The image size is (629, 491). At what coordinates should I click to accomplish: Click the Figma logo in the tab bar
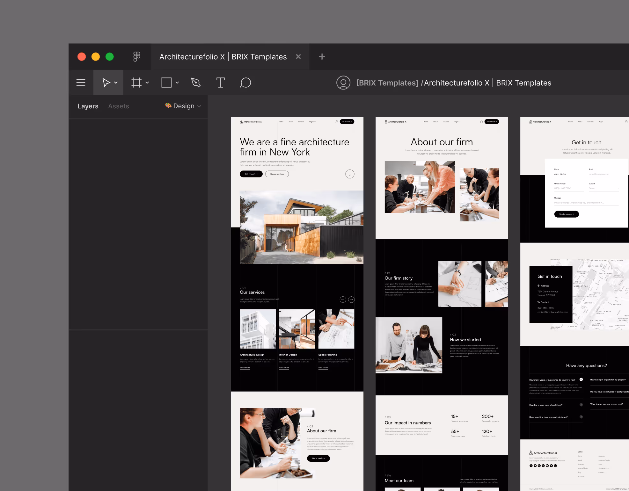(x=136, y=56)
